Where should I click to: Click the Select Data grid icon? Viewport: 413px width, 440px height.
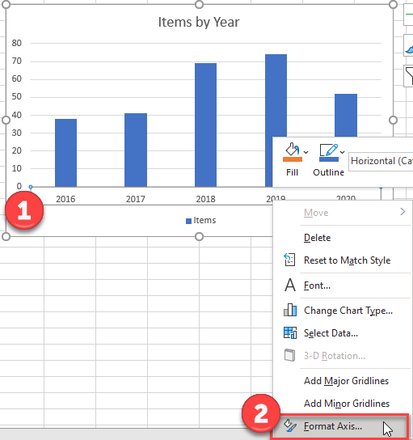290,332
